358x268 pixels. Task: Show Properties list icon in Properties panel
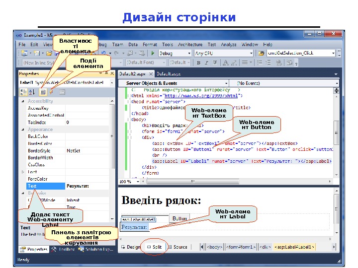43,92
